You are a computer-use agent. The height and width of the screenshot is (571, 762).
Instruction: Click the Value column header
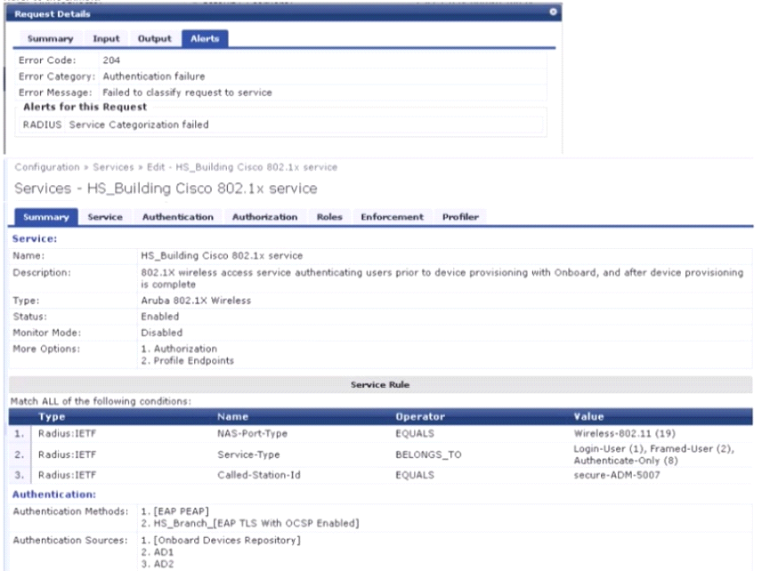[588, 416]
